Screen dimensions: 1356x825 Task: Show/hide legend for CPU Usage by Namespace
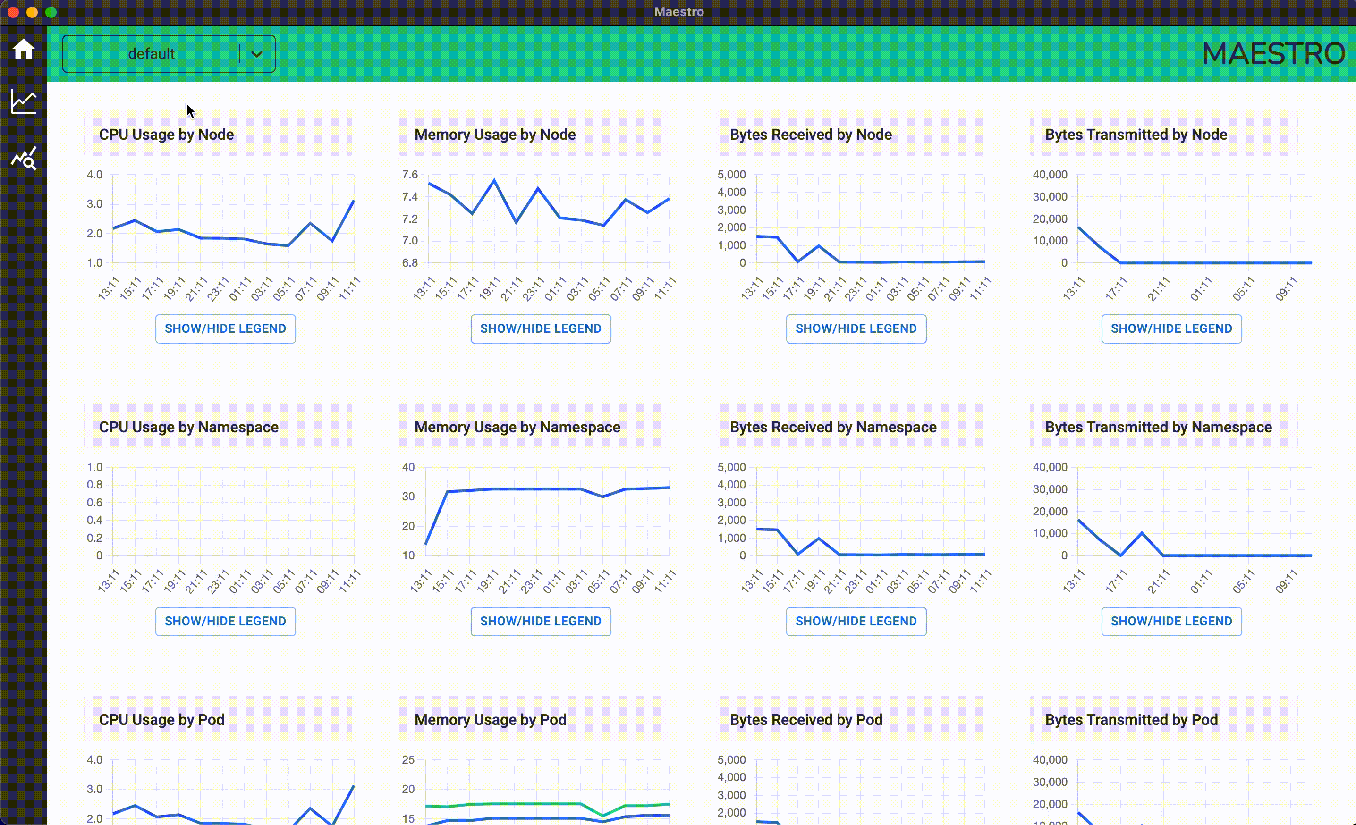tap(225, 621)
